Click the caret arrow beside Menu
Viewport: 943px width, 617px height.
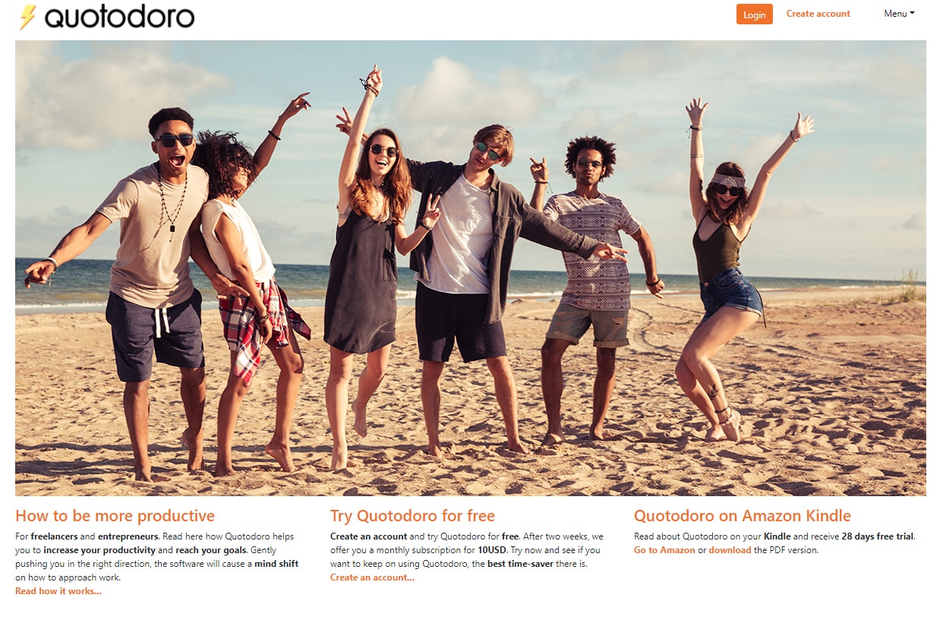tap(912, 14)
